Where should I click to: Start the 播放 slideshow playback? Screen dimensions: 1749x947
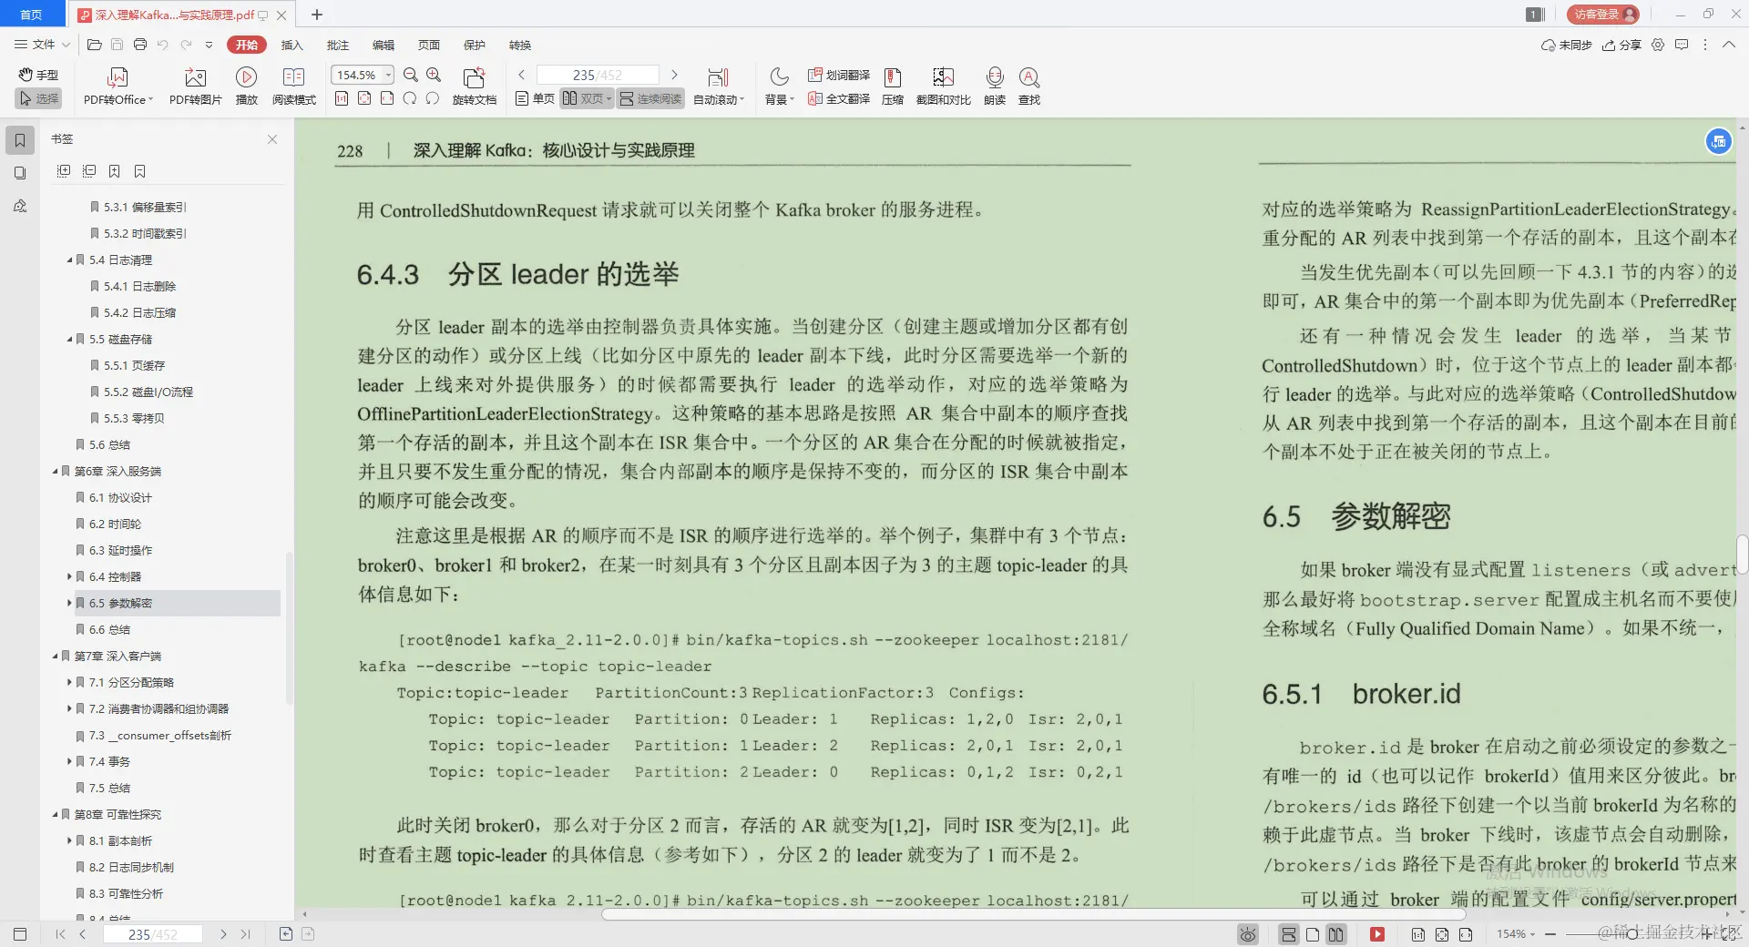point(247,85)
